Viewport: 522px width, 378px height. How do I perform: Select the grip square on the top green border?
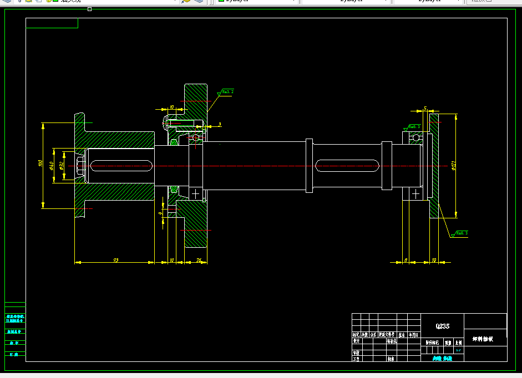click(89, 9)
